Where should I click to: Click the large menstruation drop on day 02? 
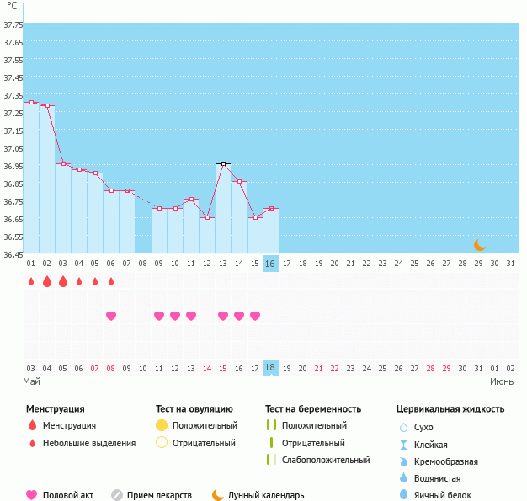tap(47, 281)
